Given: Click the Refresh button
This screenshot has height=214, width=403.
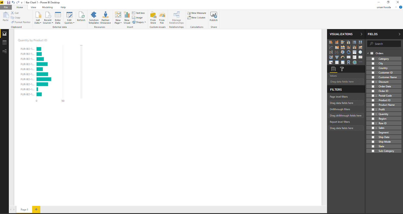Looking at the screenshot, I should (x=81, y=16).
